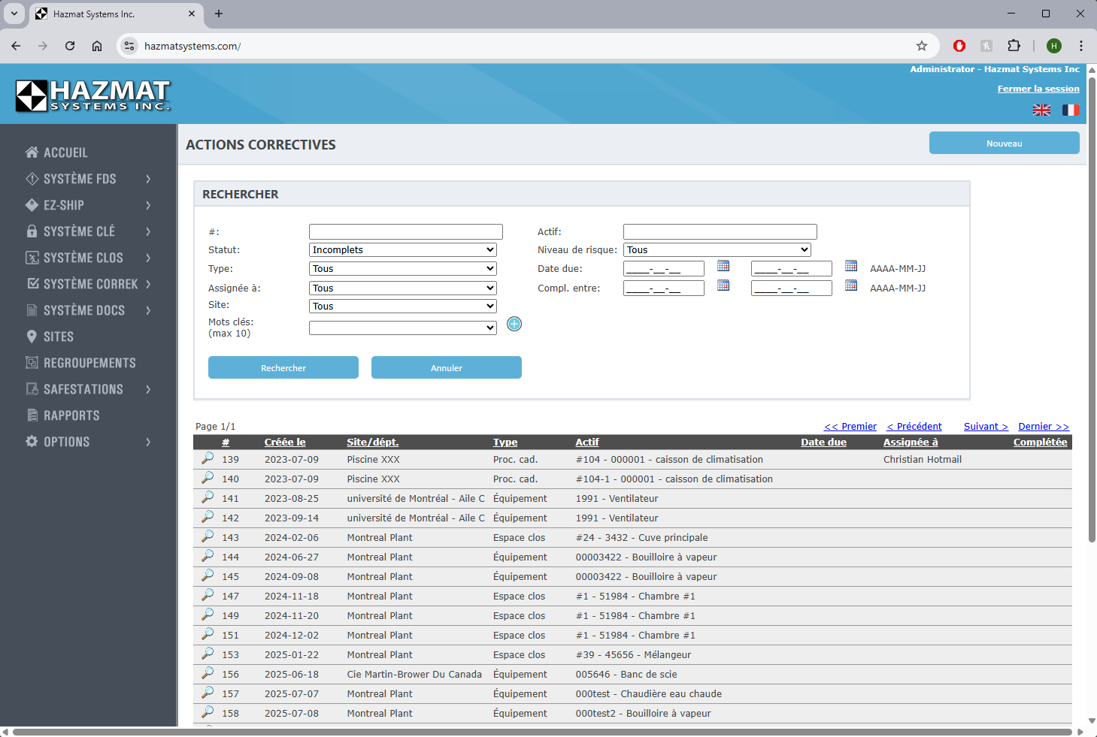The height and width of the screenshot is (737, 1097).
Task: Click the Fermer la session link
Action: point(1038,89)
